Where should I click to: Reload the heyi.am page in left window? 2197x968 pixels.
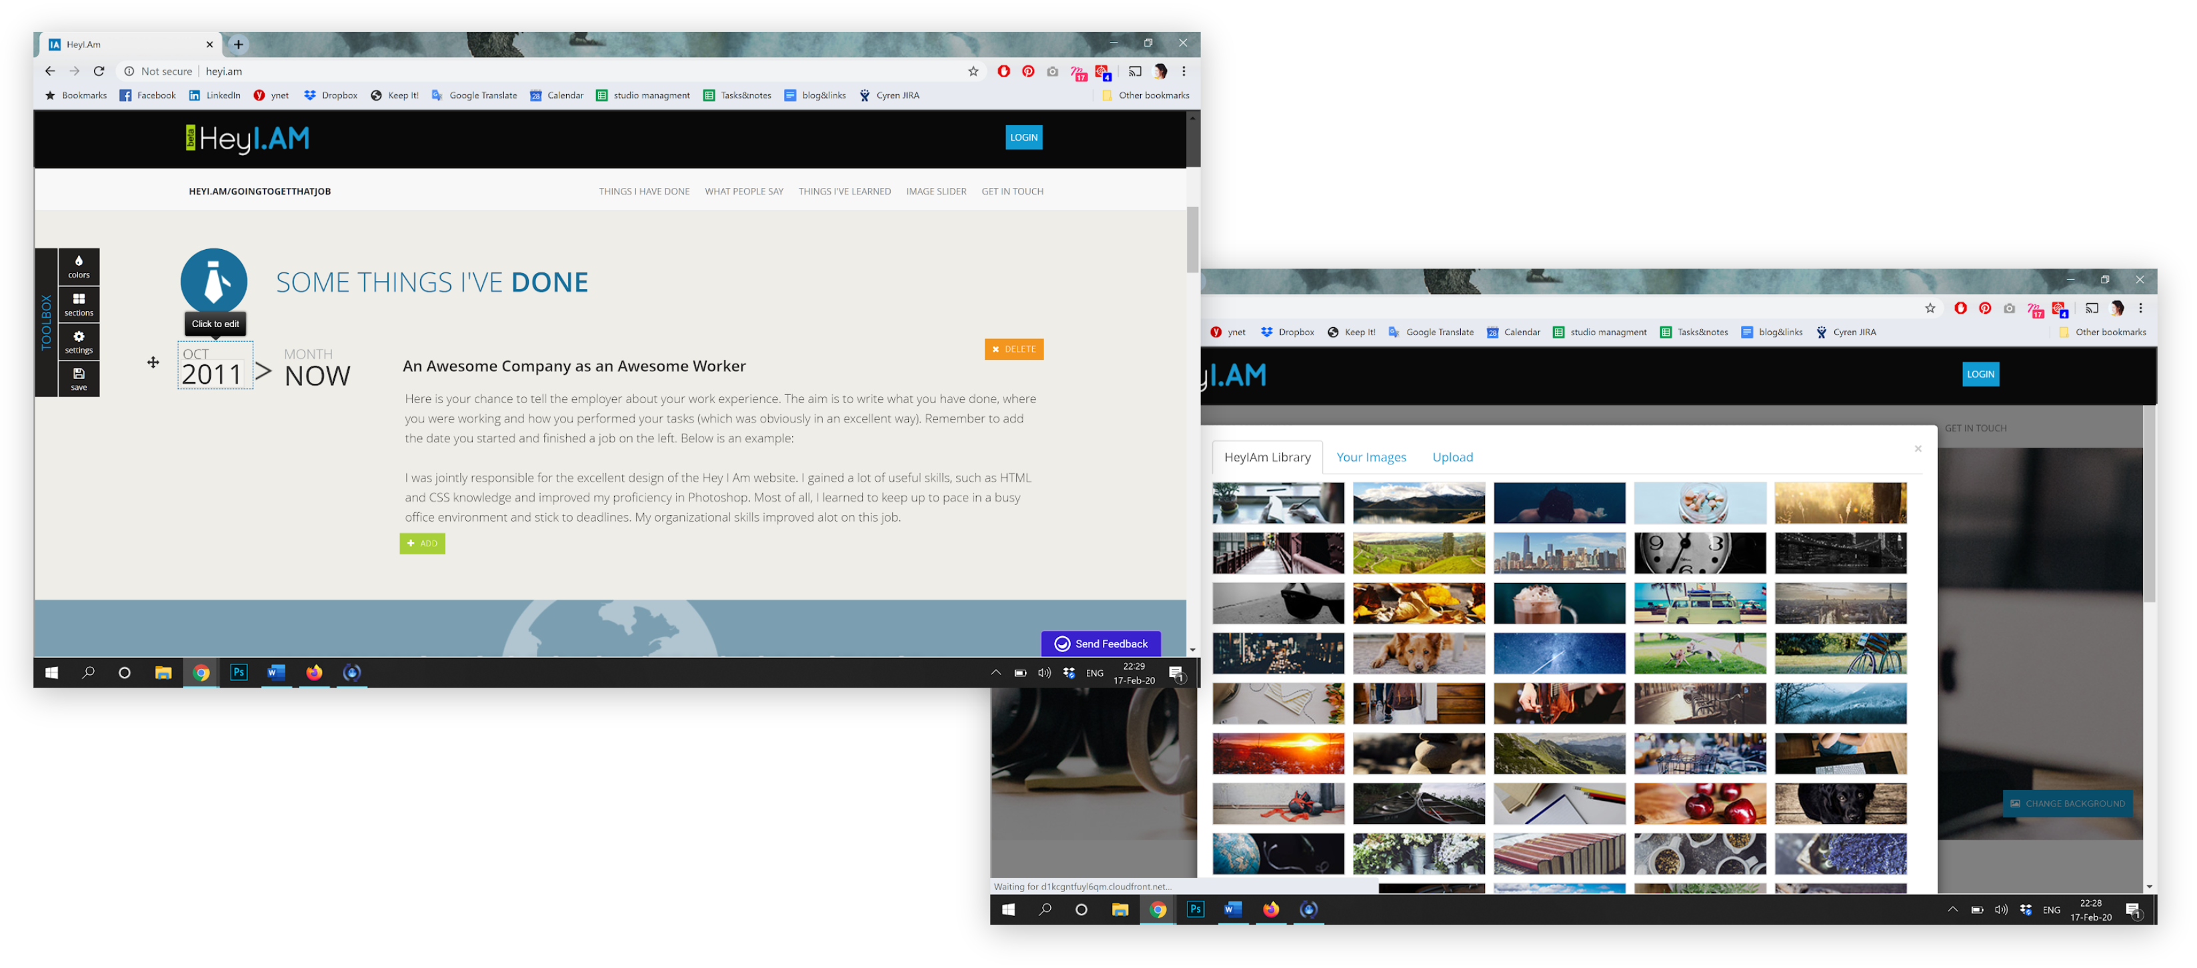coord(99,71)
